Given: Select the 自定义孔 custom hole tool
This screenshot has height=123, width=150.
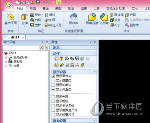Looking at the screenshot, I should click(x=53, y=25).
